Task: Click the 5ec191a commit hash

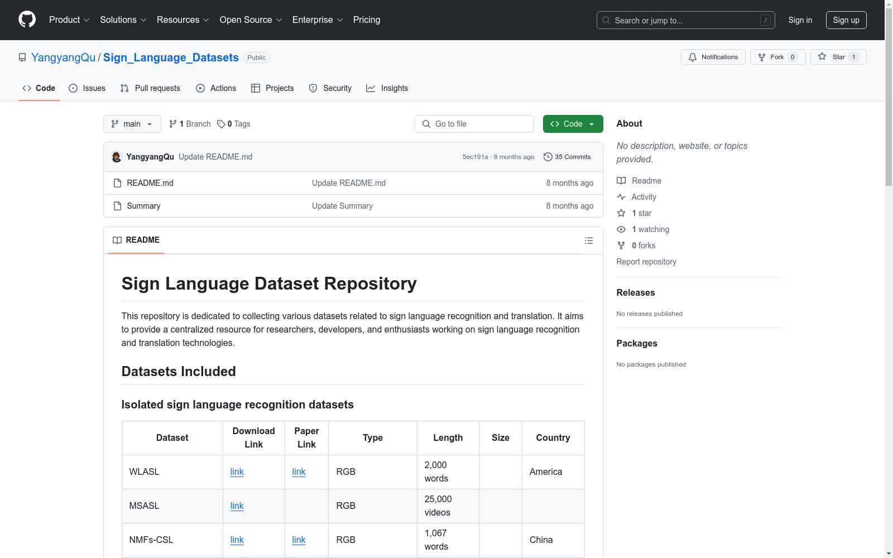Action: click(x=475, y=157)
